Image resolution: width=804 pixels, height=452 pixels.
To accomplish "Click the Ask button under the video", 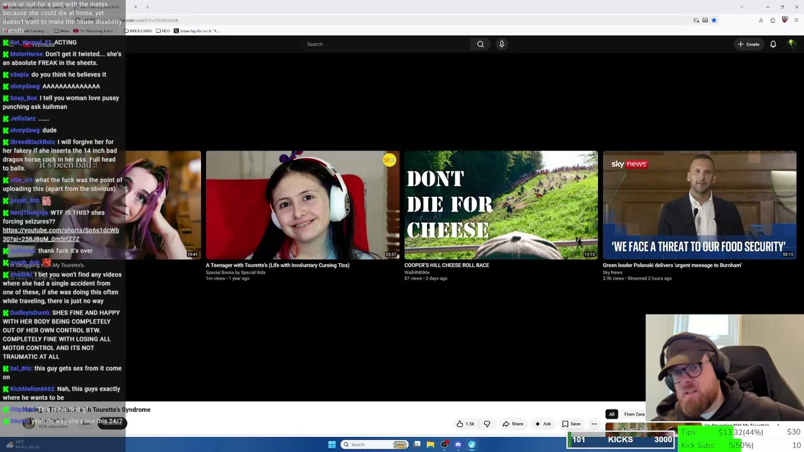I will tap(543, 424).
